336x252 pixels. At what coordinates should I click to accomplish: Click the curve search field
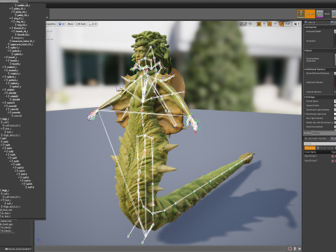coord(320,143)
